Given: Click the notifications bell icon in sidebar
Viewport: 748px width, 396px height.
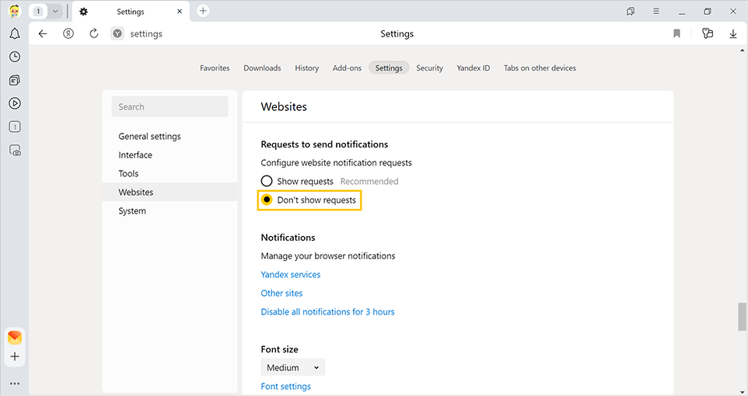Looking at the screenshot, I should [14, 34].
